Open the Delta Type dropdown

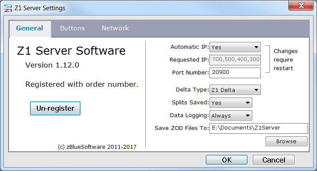235,90
